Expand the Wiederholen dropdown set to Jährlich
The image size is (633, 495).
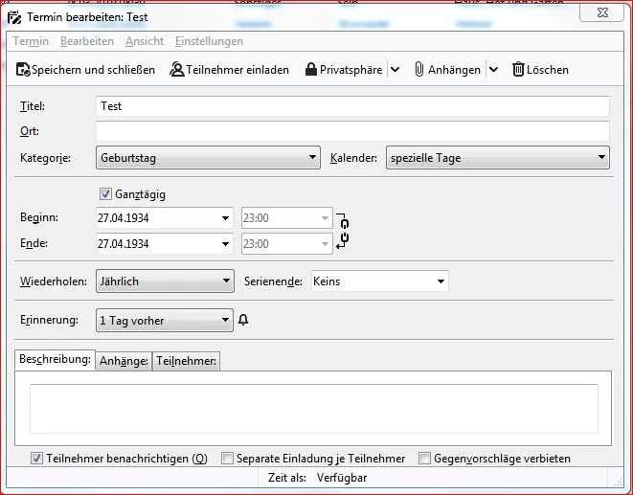point(165,281)
